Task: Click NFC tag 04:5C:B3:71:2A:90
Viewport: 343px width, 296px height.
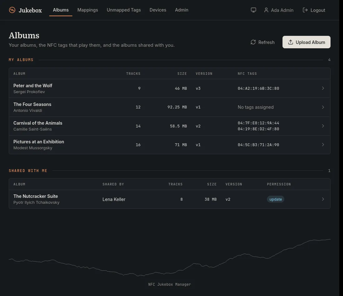Action: [x=258, y=145]
